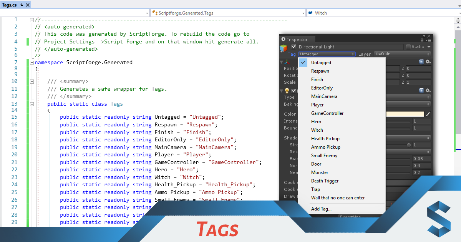The height and width of the screenshot is (242, 461).
Task: Choose Respawn tag
Action: point(342,71)
